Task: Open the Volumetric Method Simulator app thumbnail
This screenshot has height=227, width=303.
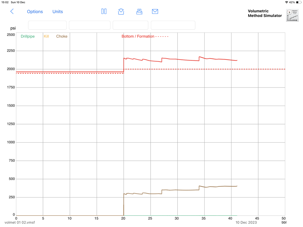Action: [x=292, y=15]
